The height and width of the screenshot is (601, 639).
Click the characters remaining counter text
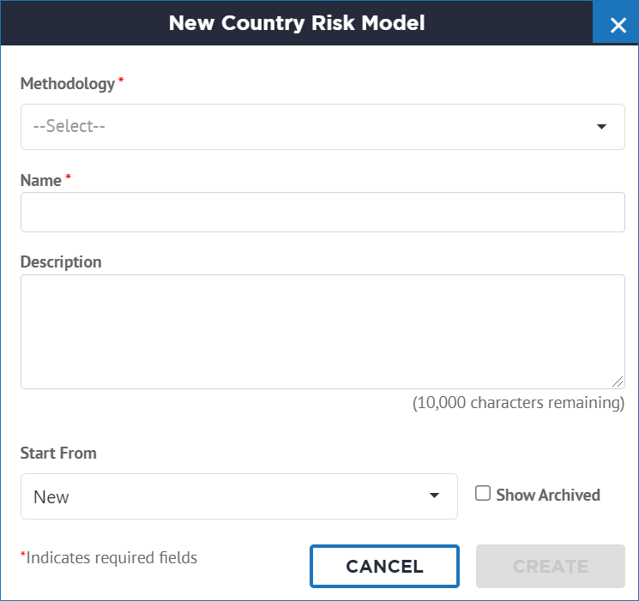(518, 403)
